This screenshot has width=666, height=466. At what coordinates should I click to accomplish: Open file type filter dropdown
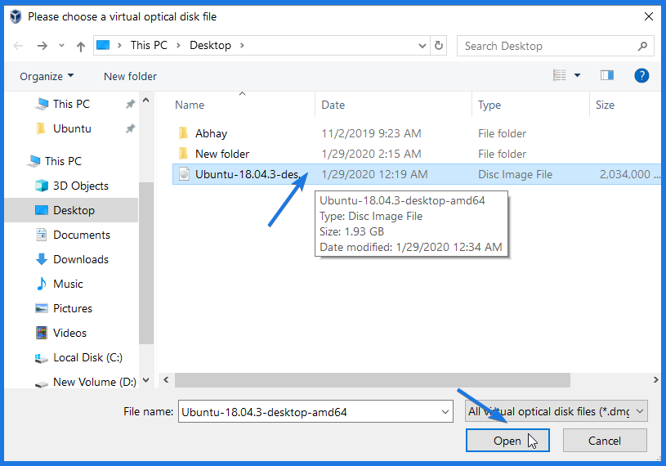click(556, 411)
